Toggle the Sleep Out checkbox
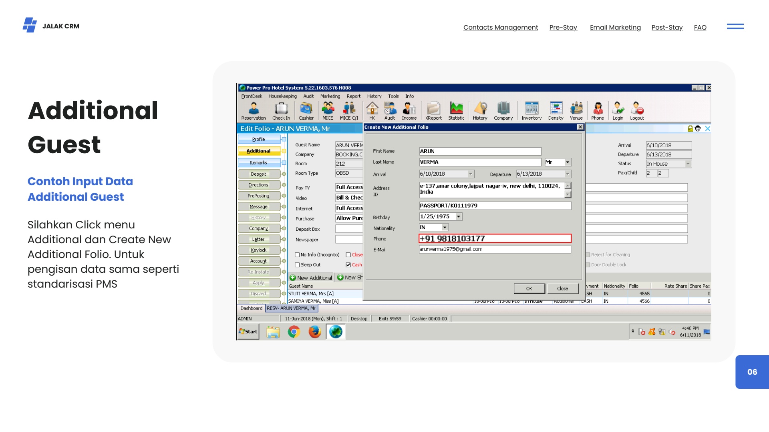769x432 pixels. pyautogui.click(x=297, y=265)
